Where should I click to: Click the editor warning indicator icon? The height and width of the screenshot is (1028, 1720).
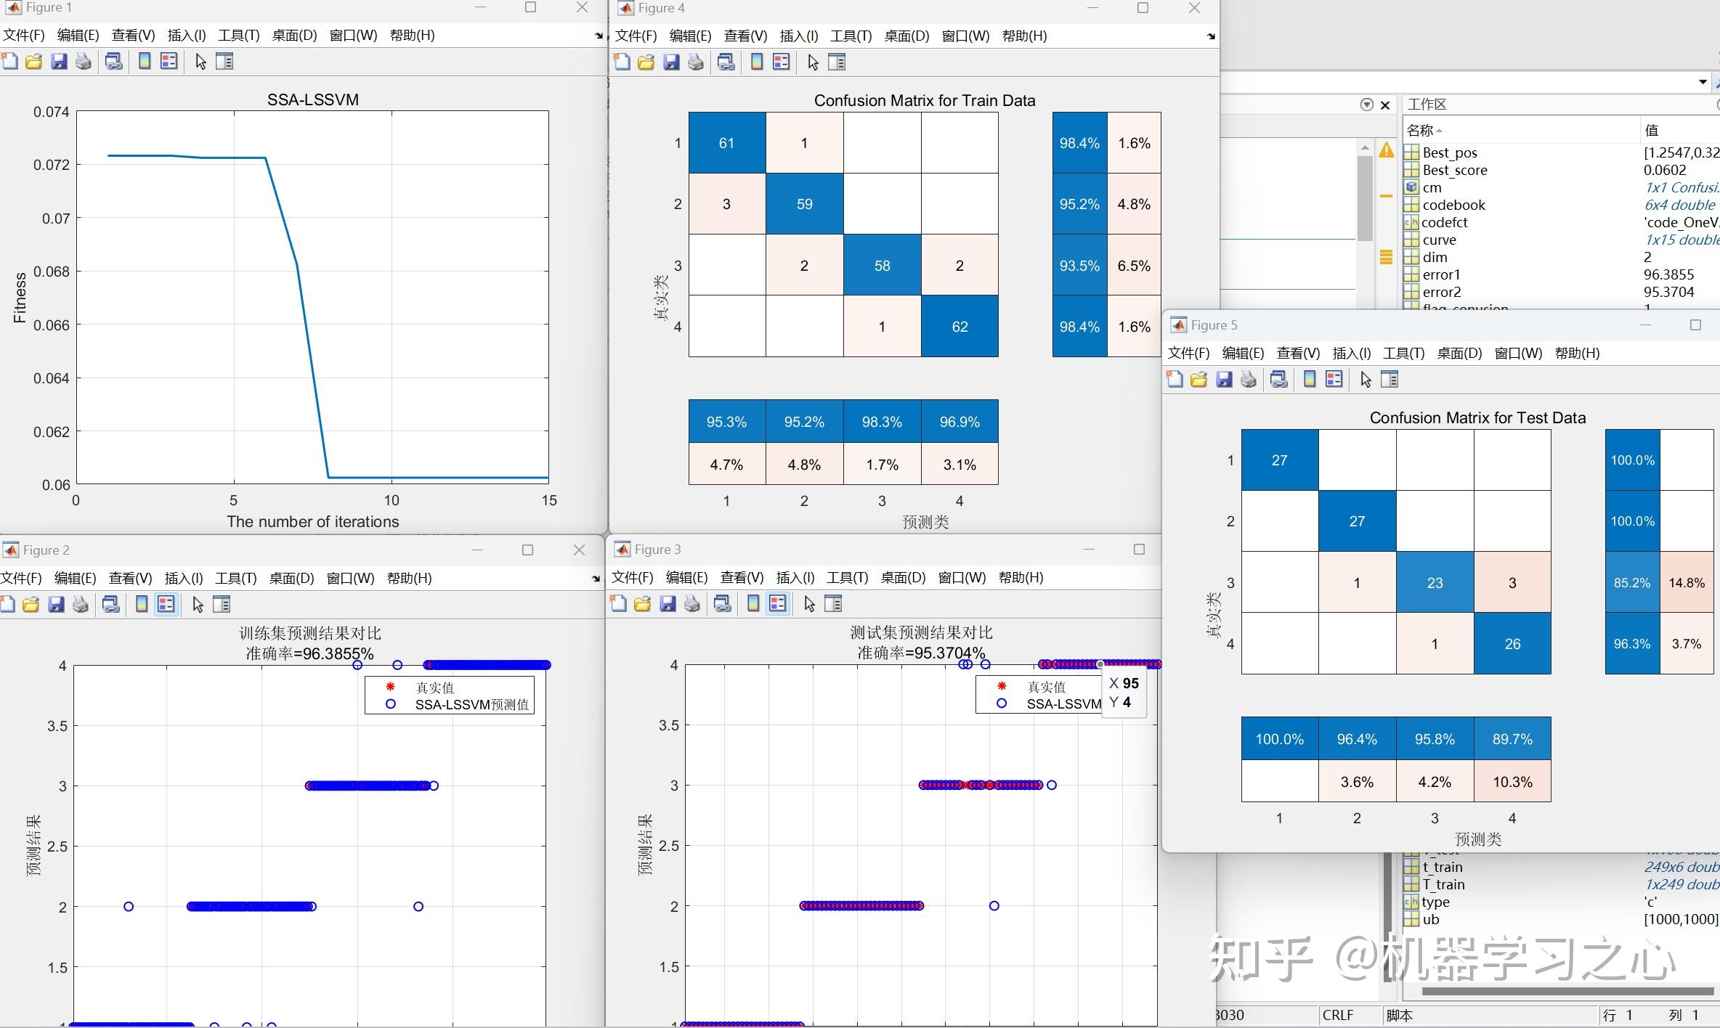pyautogui.click(x=1387, y=150)
